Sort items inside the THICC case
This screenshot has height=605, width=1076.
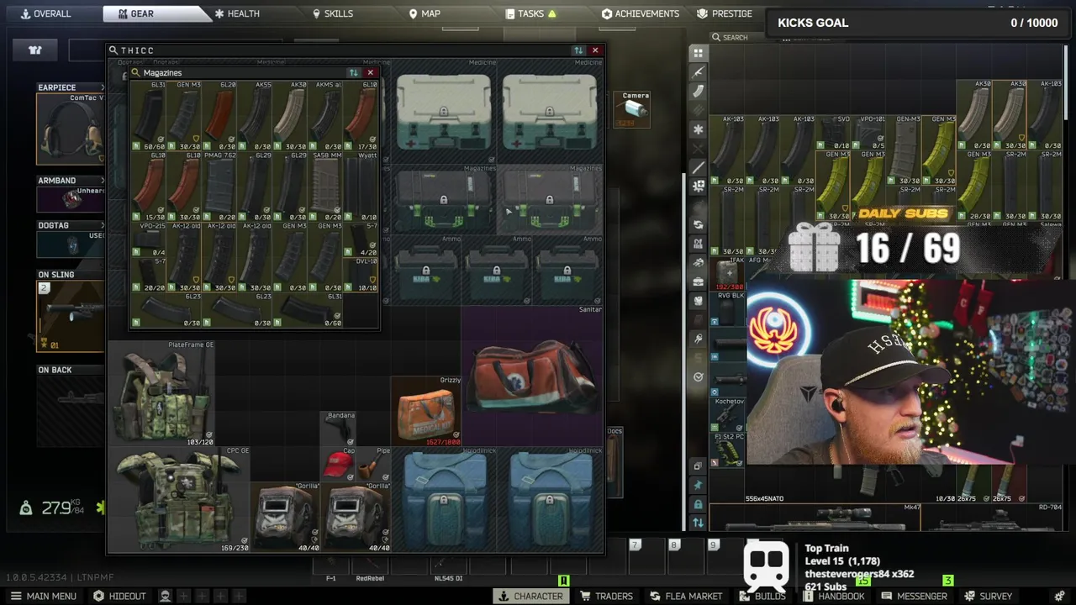tap(578, 50)
